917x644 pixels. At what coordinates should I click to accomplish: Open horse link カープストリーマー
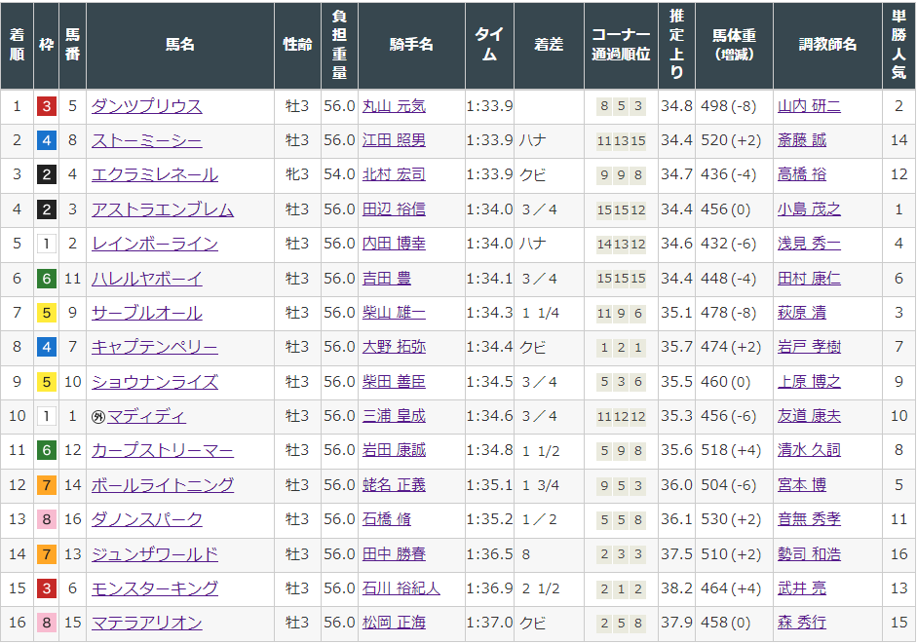[163, 450]
